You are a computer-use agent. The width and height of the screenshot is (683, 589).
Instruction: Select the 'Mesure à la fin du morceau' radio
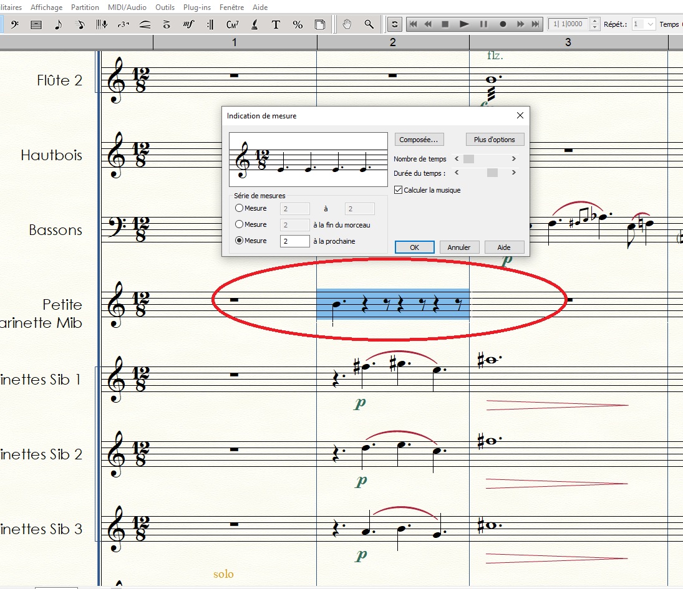tap(239, 224)
